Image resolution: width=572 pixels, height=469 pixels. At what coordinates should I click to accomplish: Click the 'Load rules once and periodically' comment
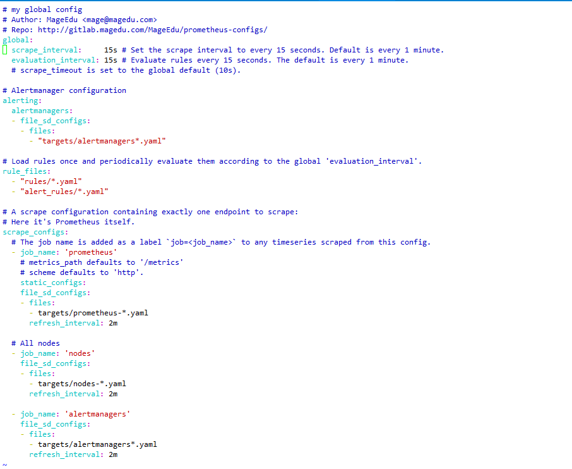click(x=212, y=161)
